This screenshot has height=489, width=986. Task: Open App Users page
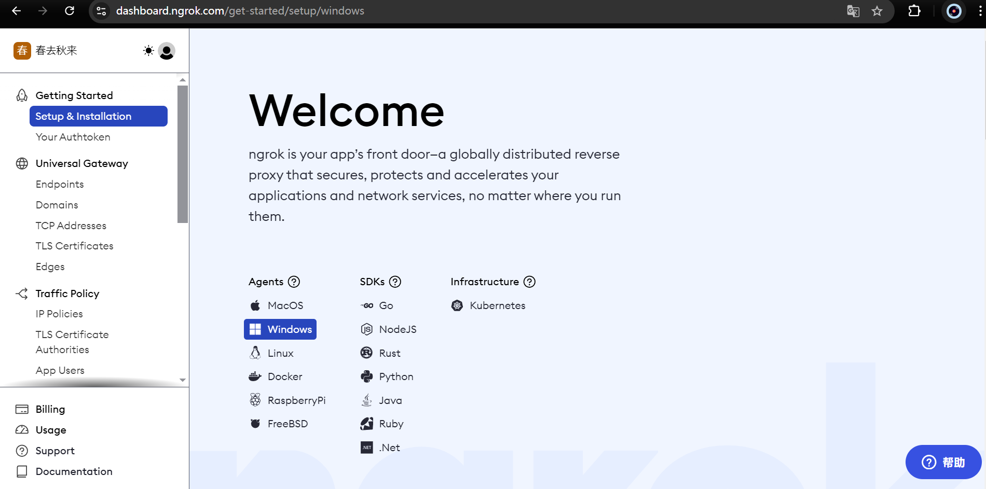tap(60, 370)
